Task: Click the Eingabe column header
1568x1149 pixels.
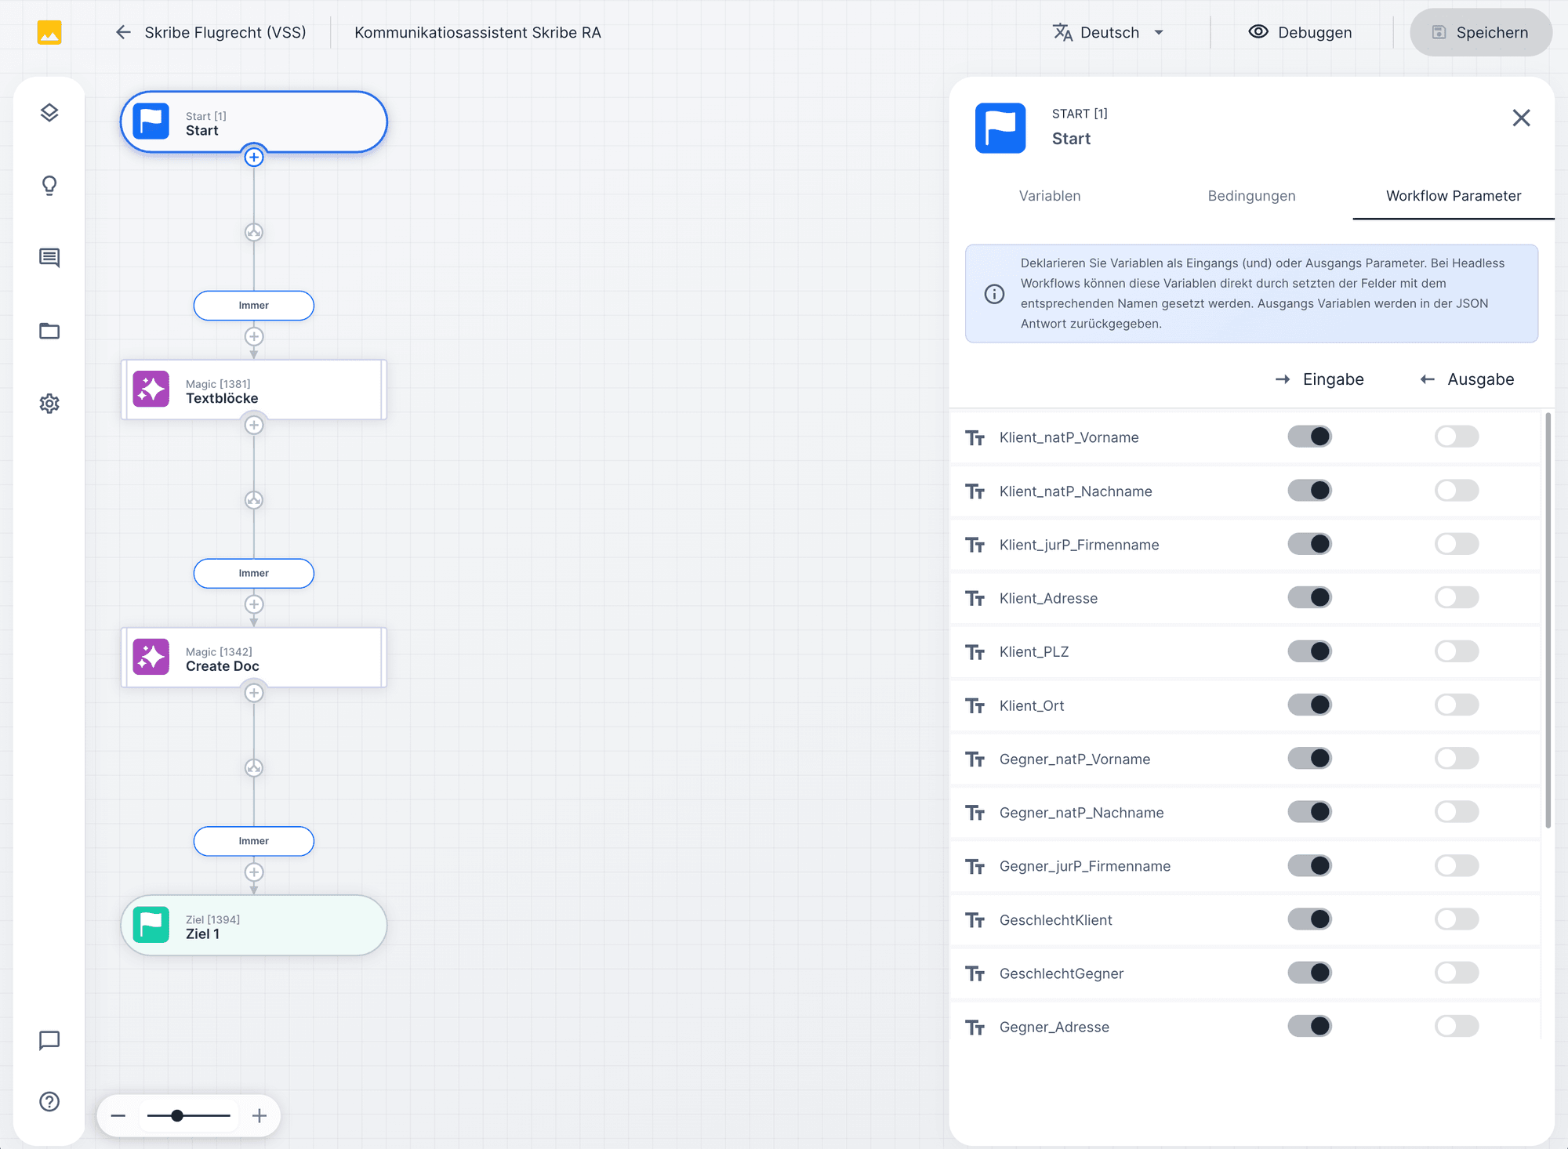Action: [x=1319, y=379]
